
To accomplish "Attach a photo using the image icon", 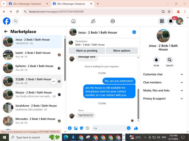I will (x=76, y=128).
